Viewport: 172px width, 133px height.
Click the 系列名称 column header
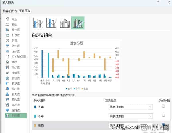(x=39, y=100)
